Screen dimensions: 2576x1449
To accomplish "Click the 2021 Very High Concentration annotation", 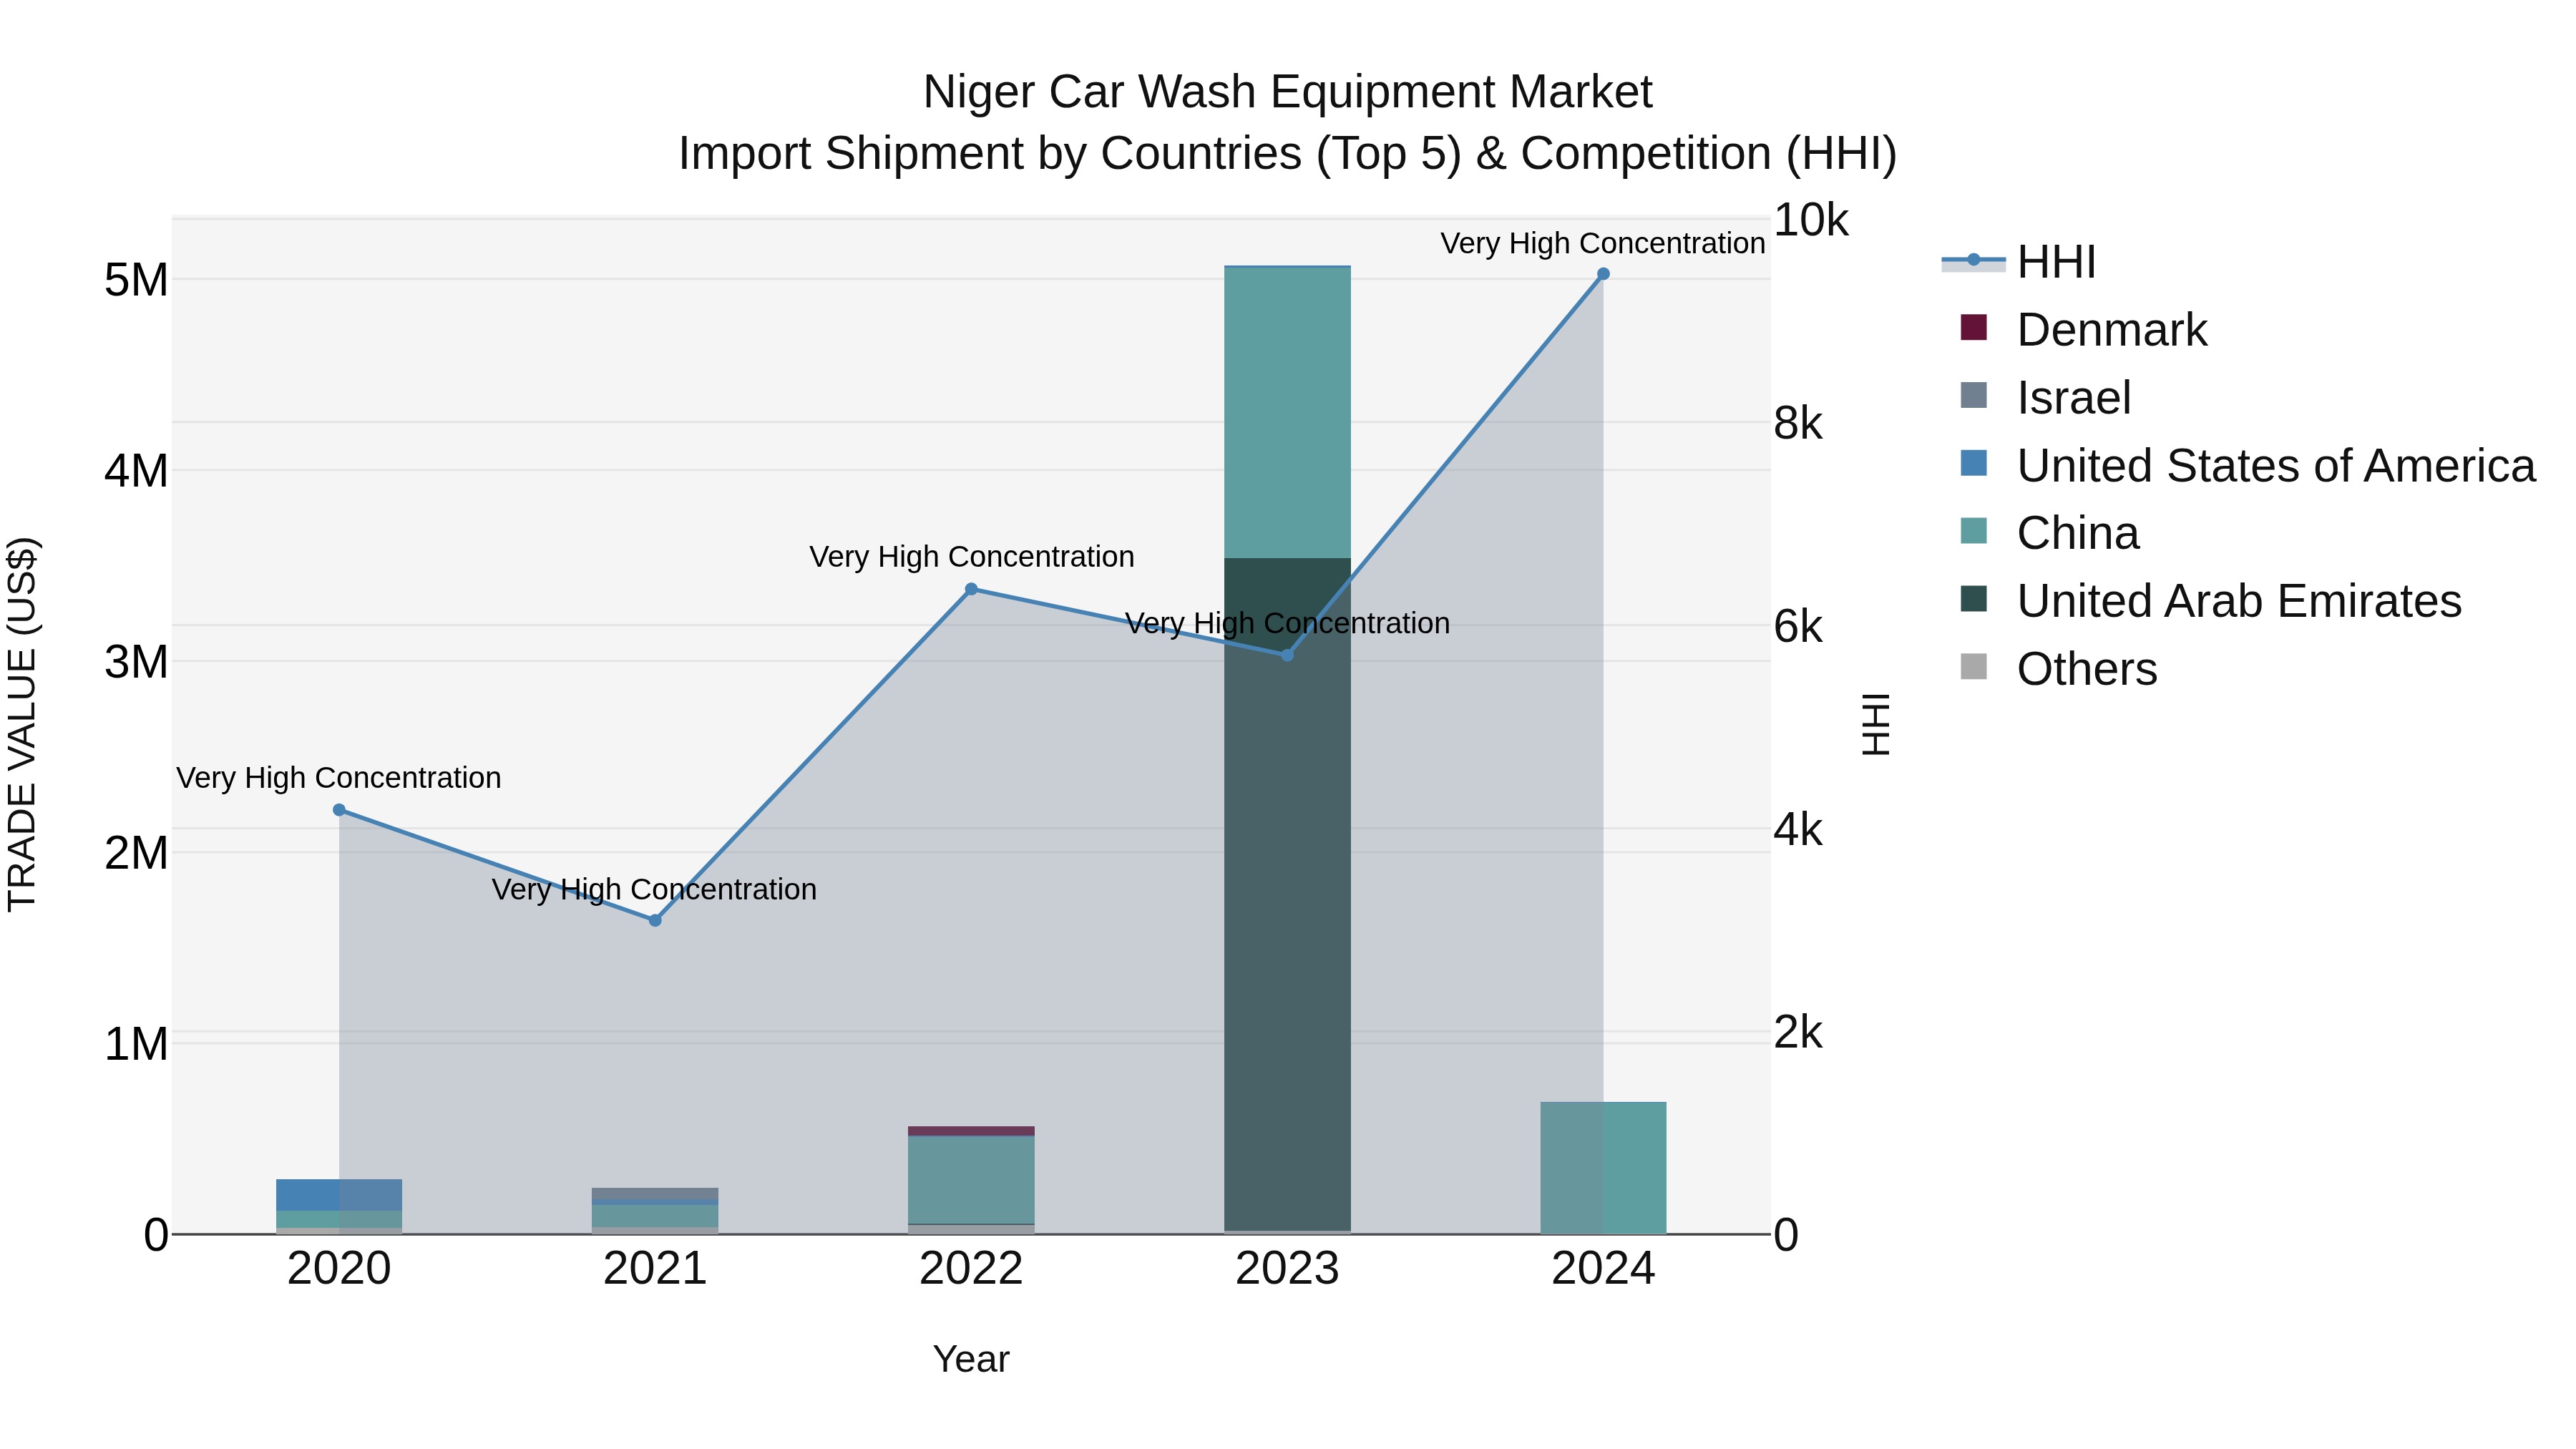I will click(655, 889).
